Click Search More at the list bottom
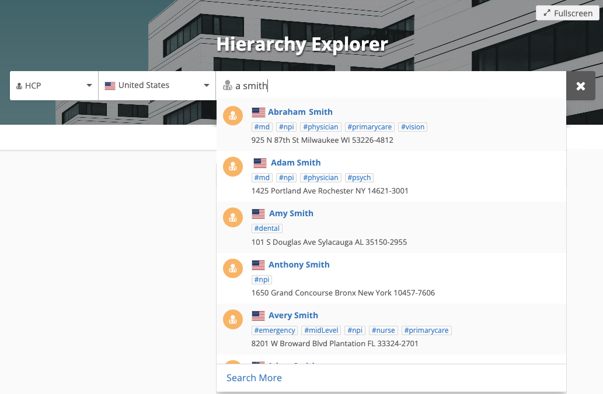Screen dimensions: 603x394 254,378
